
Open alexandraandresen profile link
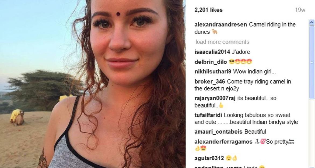[220, 25]
